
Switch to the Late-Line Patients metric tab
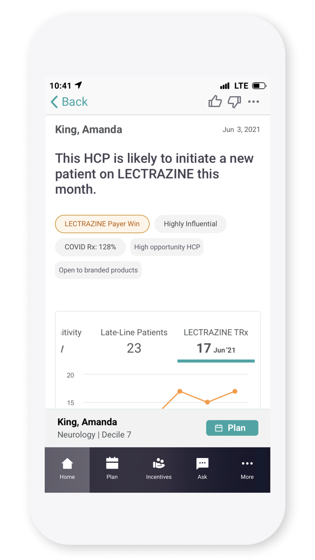tap(134, 341)
